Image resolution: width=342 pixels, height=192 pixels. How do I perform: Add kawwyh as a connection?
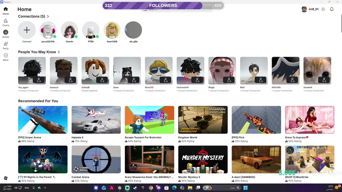click(x=71, y=80)
